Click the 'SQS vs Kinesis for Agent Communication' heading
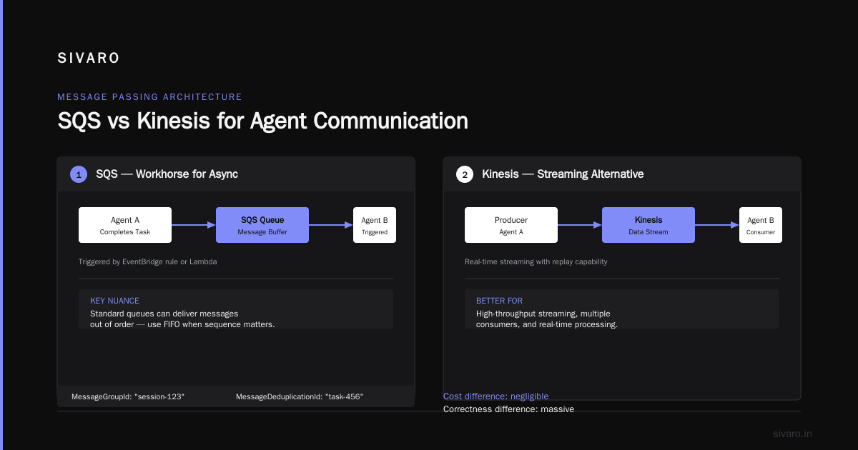Image resolution: width=858 pixels, height=450 pixels. (262, 121)
